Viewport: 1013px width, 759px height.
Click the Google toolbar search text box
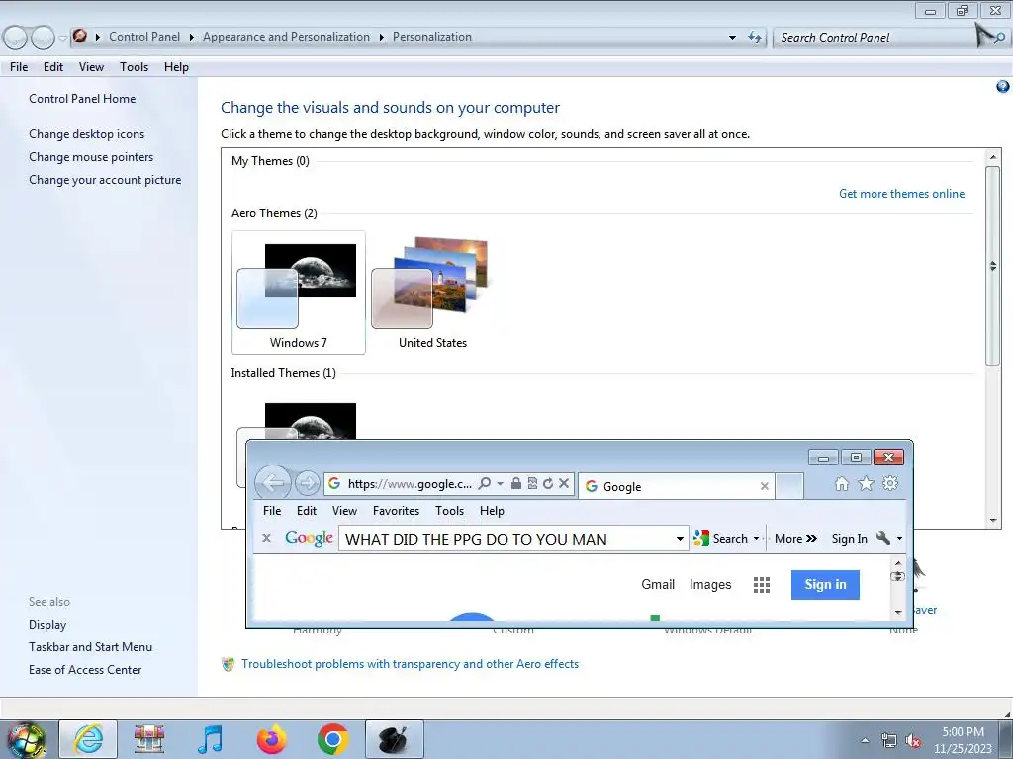click(507, 539)
